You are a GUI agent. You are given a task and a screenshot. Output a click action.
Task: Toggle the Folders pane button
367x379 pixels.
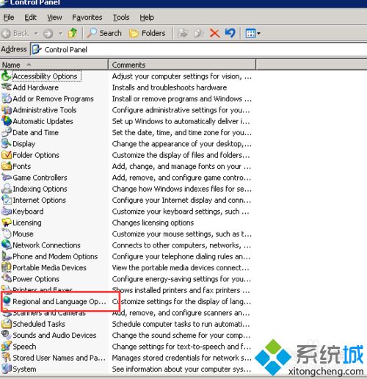point(148,33)
